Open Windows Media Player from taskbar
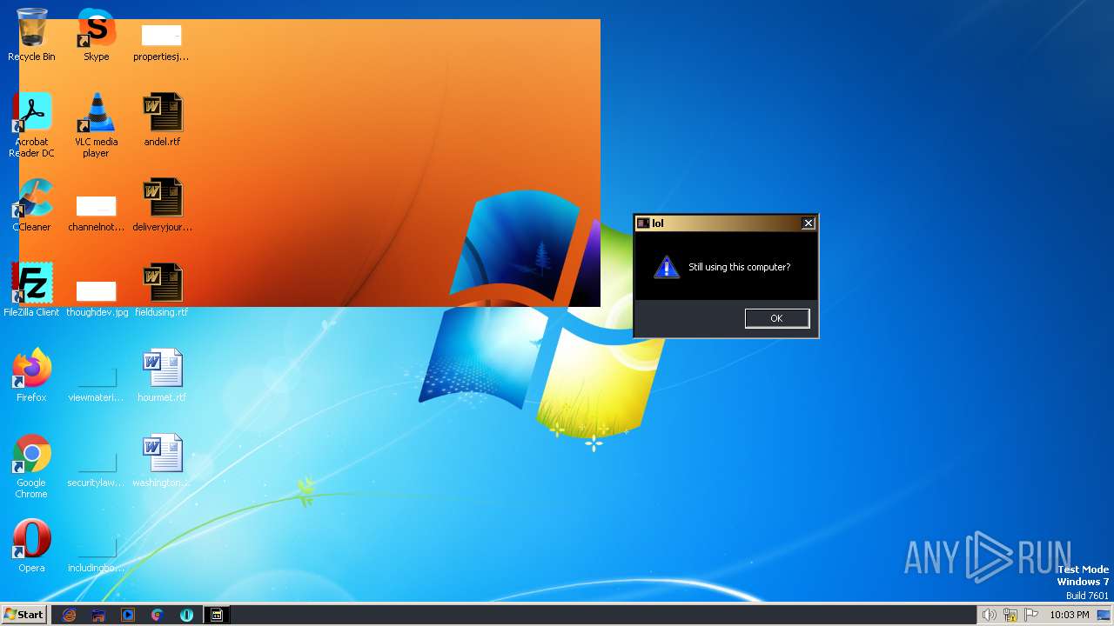Viewport: 1114px width, 626px height. pos(128,615)
